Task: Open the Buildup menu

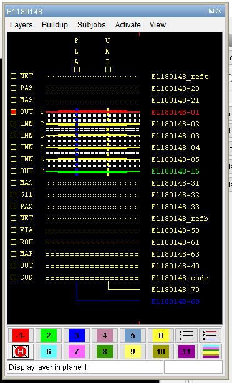Action: pyautogui.click(x=55, y=25)
